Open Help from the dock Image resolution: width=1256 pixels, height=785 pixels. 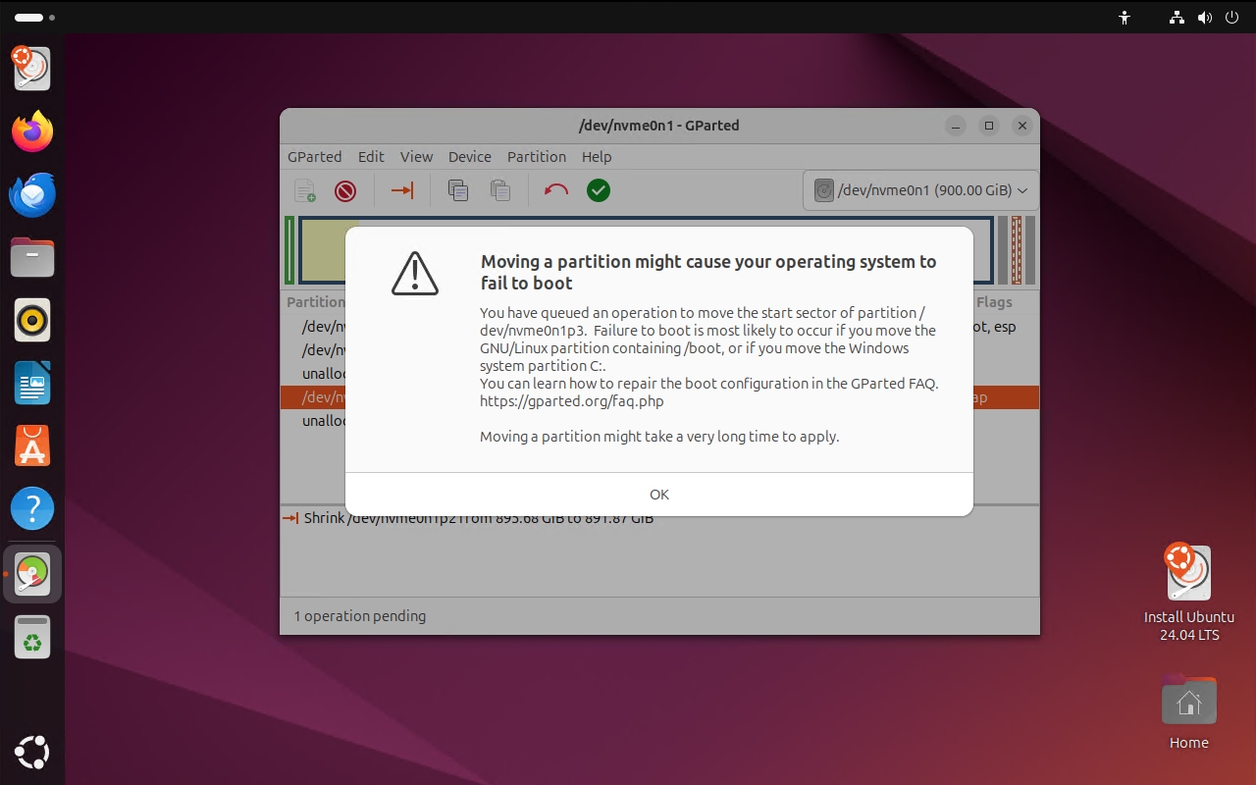click(x=32, y=509)
